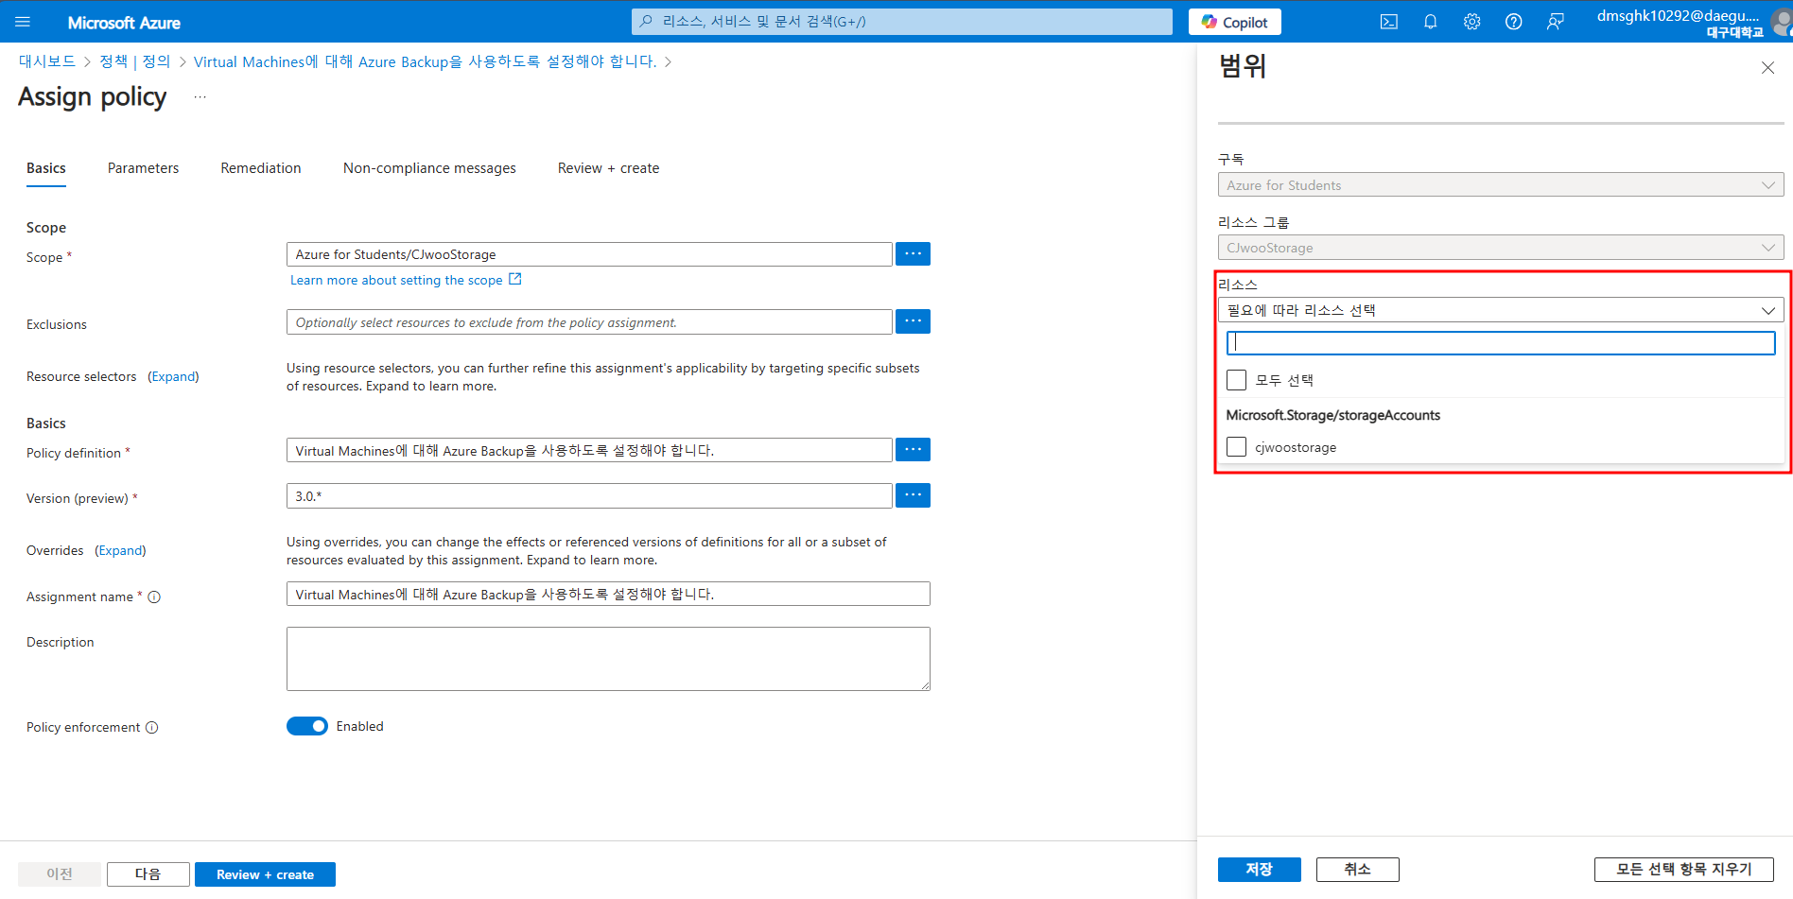
Task: Click the dmsghk10292 account name
Action: tap(1677, 15)
